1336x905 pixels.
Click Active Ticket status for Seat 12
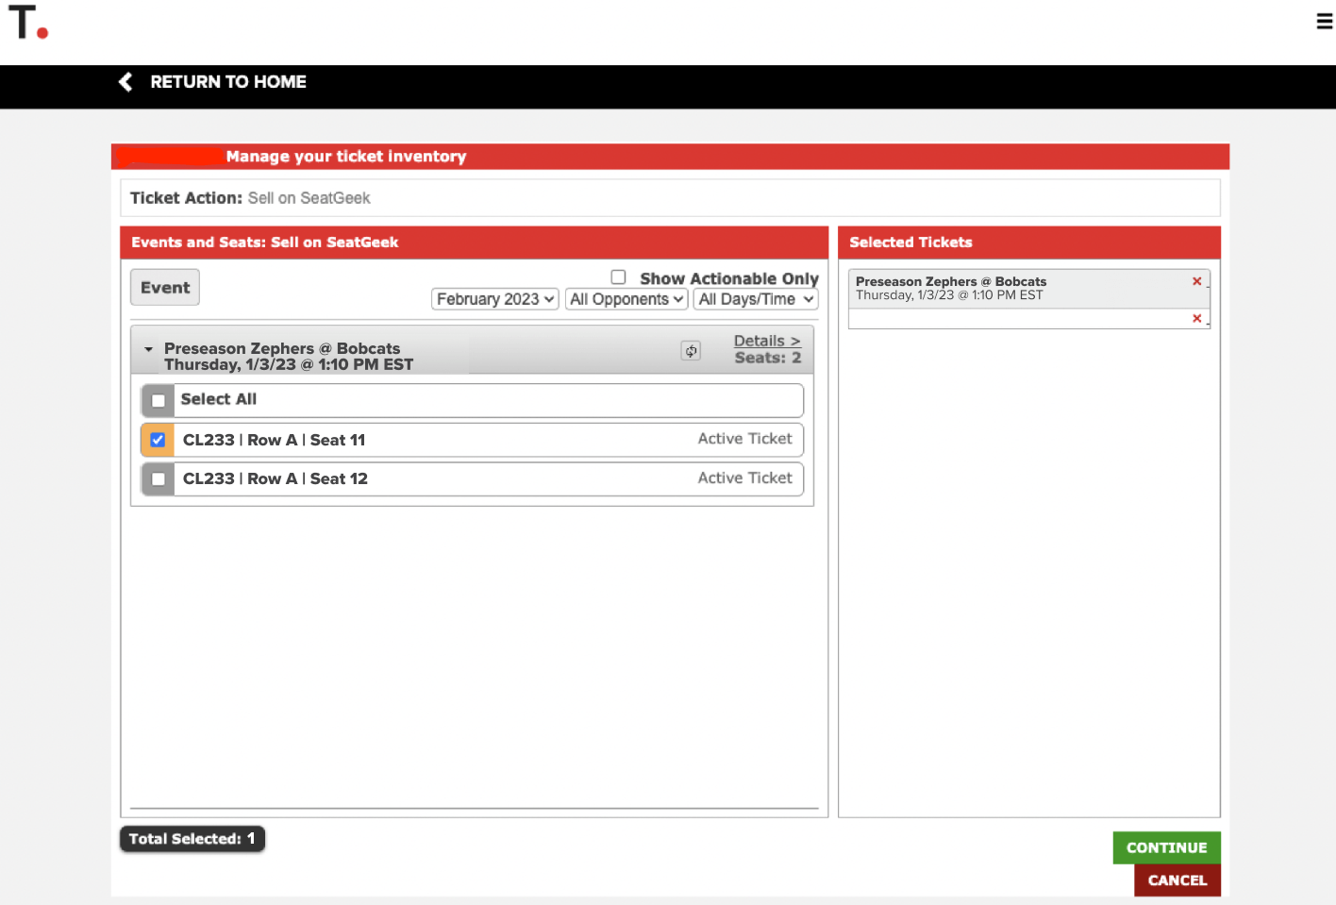[x=744, y=478]
